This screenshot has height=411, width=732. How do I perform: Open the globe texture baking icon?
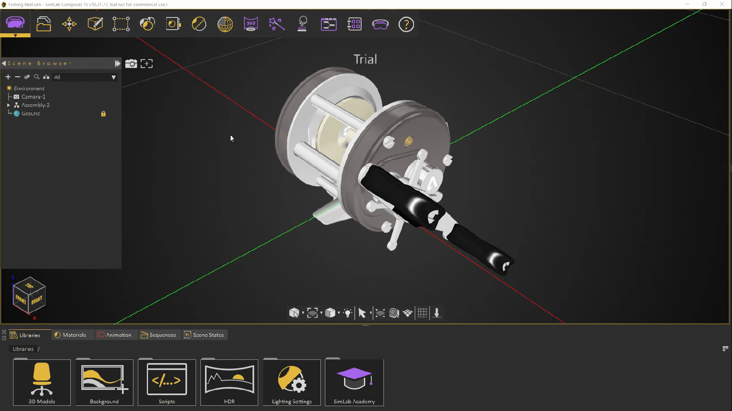[x=225, y=24]
